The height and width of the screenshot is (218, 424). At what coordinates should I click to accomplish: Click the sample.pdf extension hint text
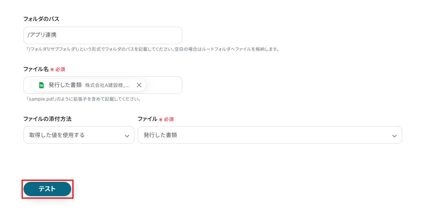(84, 99)
